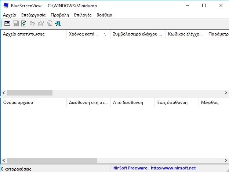The height and width of the screenshot is (172, 229).
Task: Click the Copy selected items icon
Action: (32, 23)
